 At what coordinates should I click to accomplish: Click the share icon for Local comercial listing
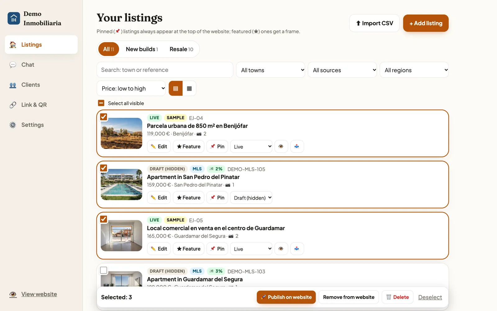click(x=297, y=249)
